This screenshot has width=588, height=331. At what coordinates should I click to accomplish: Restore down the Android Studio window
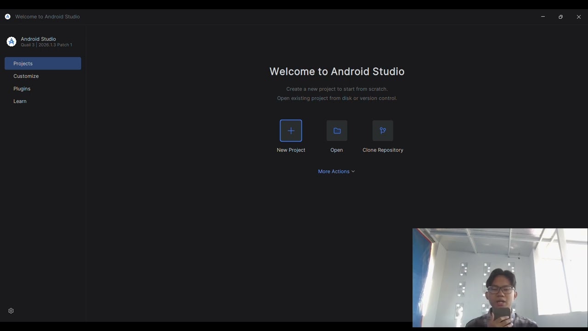click(560, 17)
